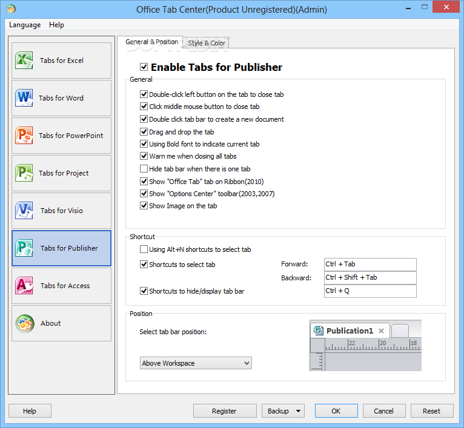Minimize the Office Tab Center window
Viewport: 464px width, 428px height.
tap(408, 8)
